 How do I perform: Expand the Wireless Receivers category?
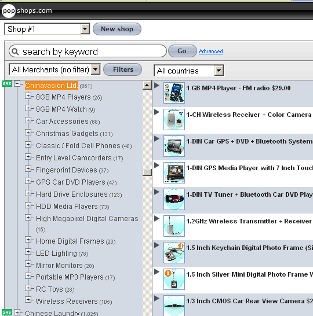[28, 300]
